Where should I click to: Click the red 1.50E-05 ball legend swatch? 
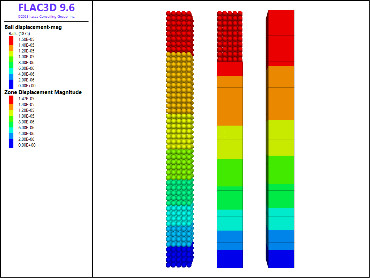click(11, 39)
